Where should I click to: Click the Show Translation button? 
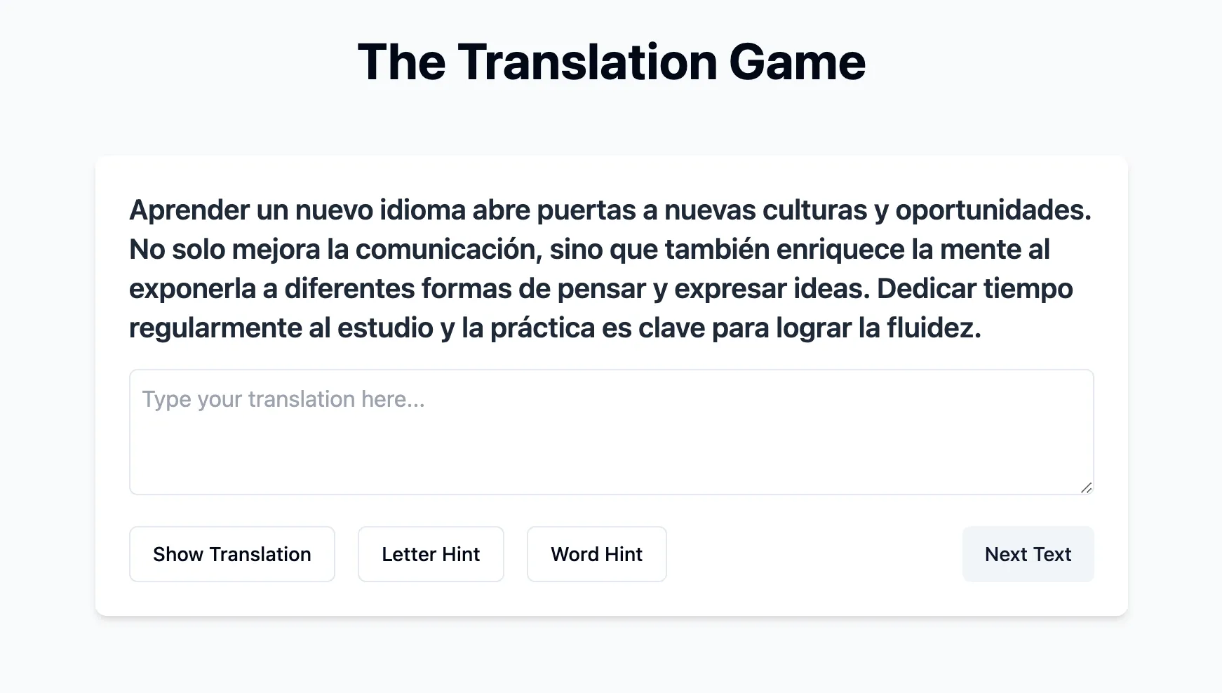(x=231, y=554)
